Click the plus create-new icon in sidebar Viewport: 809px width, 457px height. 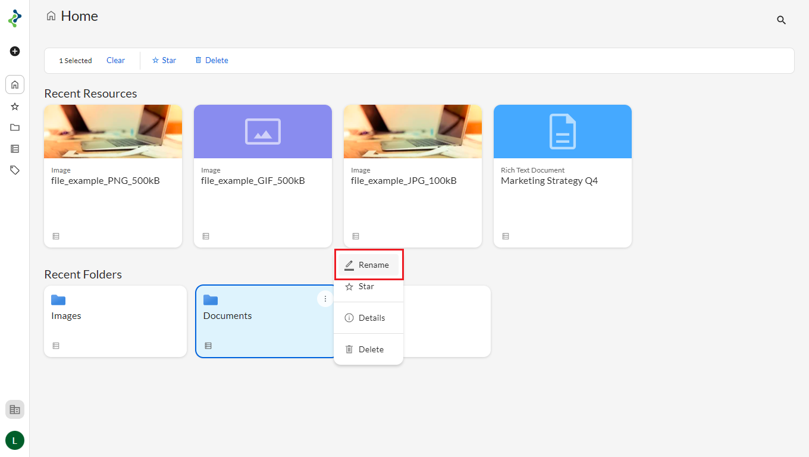tap(15, 51)
